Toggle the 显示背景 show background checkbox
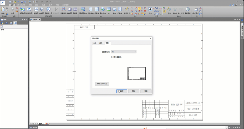The height and width of the screenshot is (129, 244). [112, 57]
